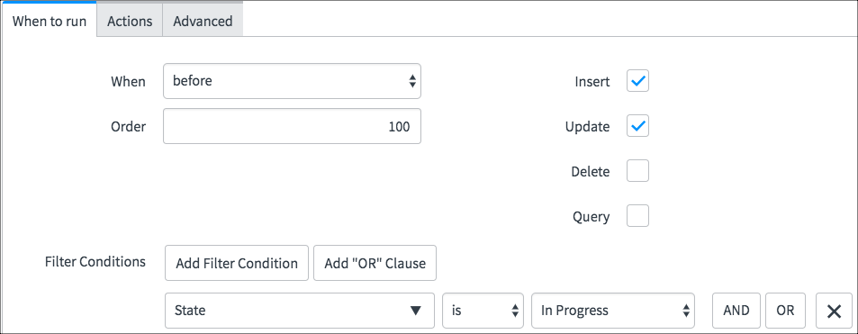Open the In Progress value dropdown
Viewport: 858px width, 334px height.
pyautogui.click(x=613, y=311)
